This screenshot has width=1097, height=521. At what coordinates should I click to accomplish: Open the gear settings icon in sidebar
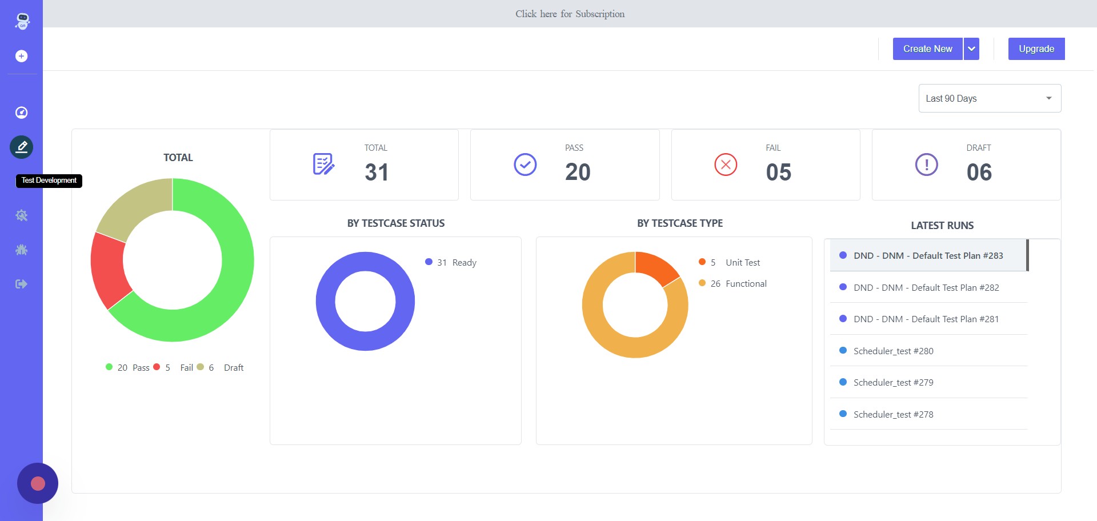click(22, 215)
